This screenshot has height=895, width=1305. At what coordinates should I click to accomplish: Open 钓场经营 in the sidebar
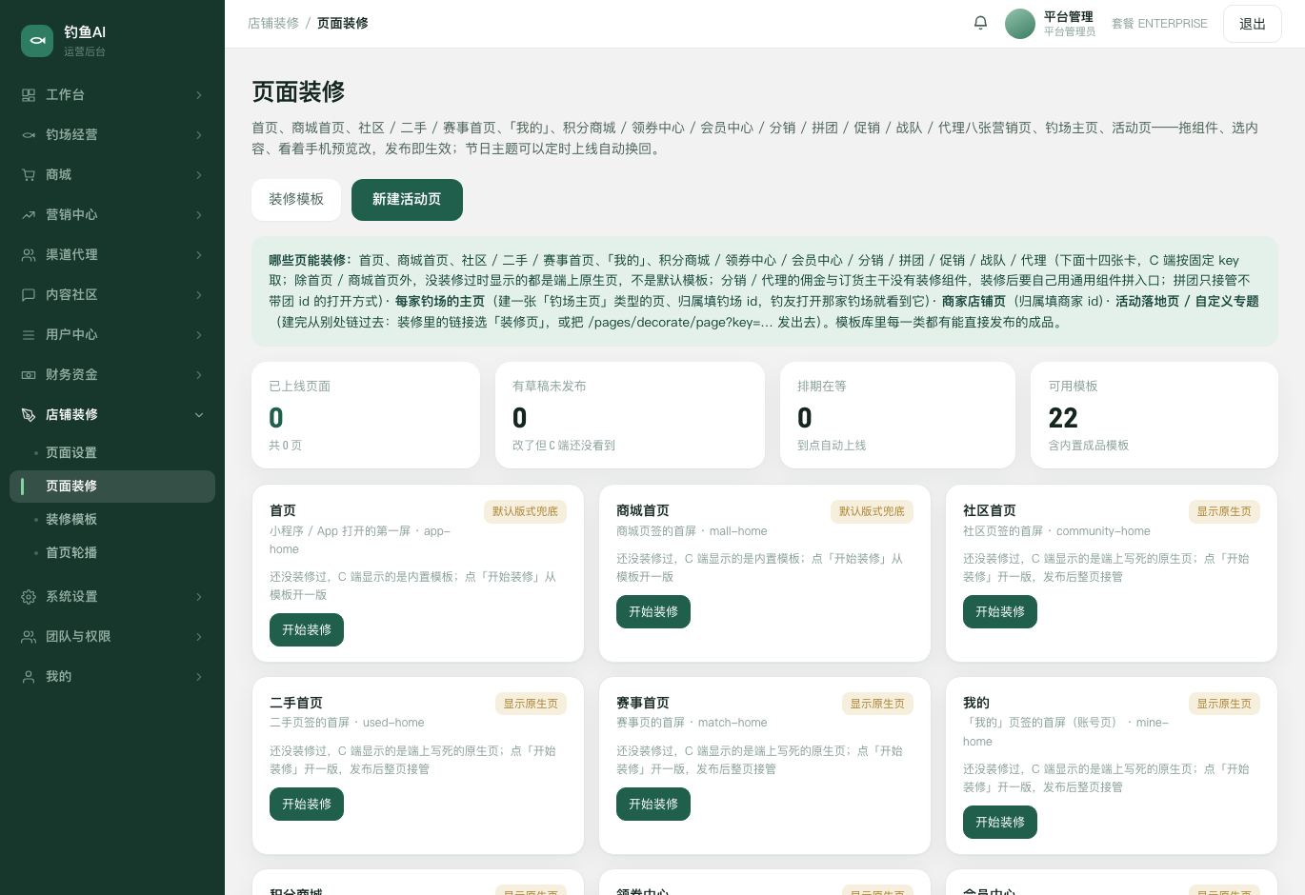pyautogui.click(x=112, y=135)
